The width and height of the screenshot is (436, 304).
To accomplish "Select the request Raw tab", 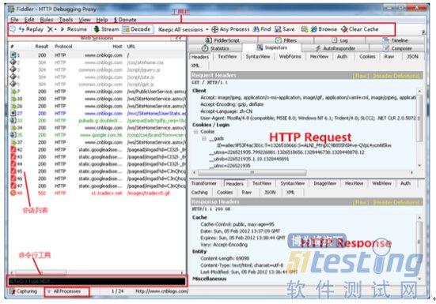I will [x=389, y=57].
